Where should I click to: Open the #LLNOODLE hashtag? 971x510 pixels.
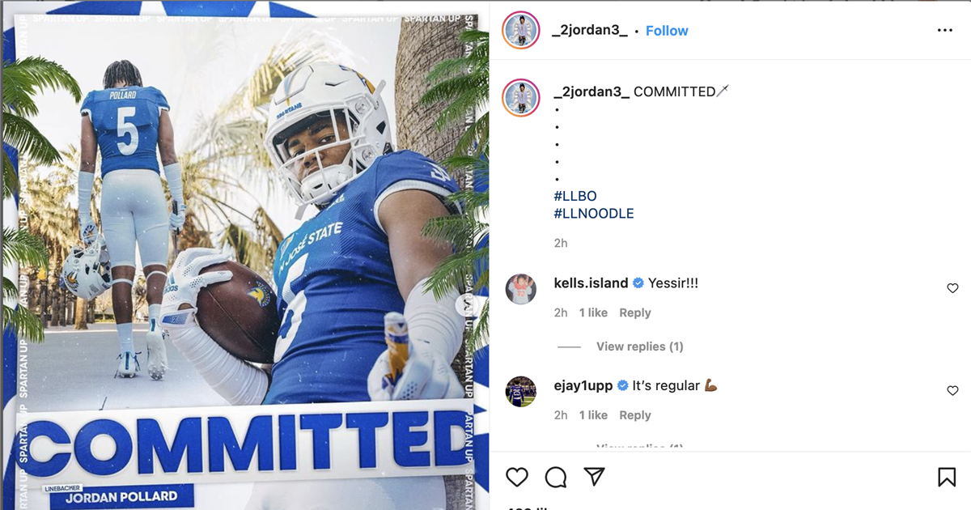point(594,214)
